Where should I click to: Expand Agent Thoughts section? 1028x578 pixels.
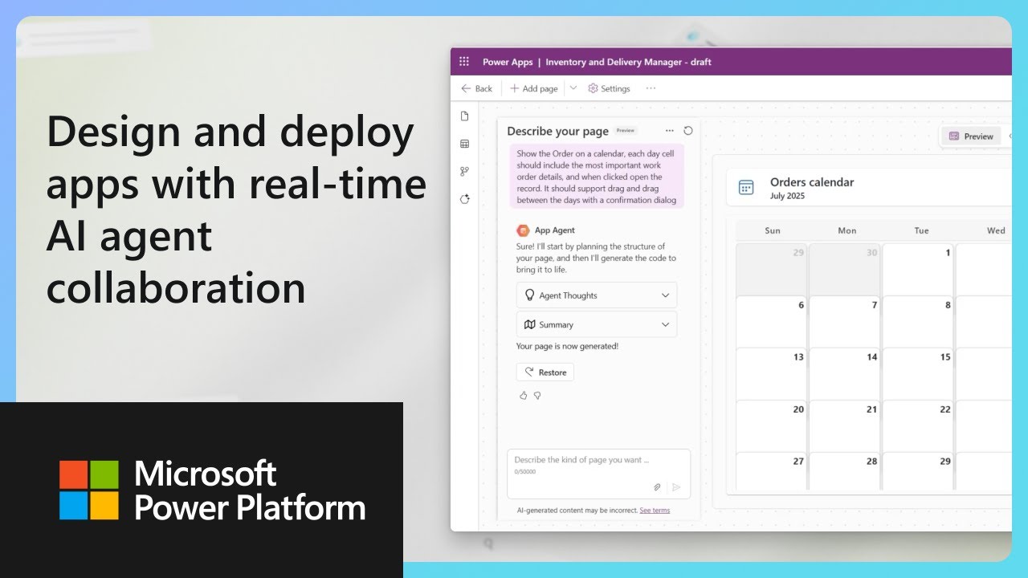597,295
